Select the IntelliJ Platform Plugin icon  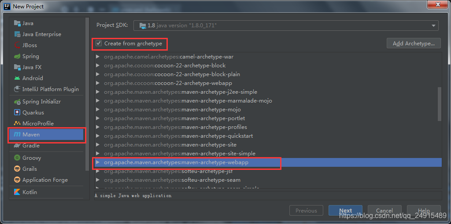pyautogui.click(x=17, y=89)
